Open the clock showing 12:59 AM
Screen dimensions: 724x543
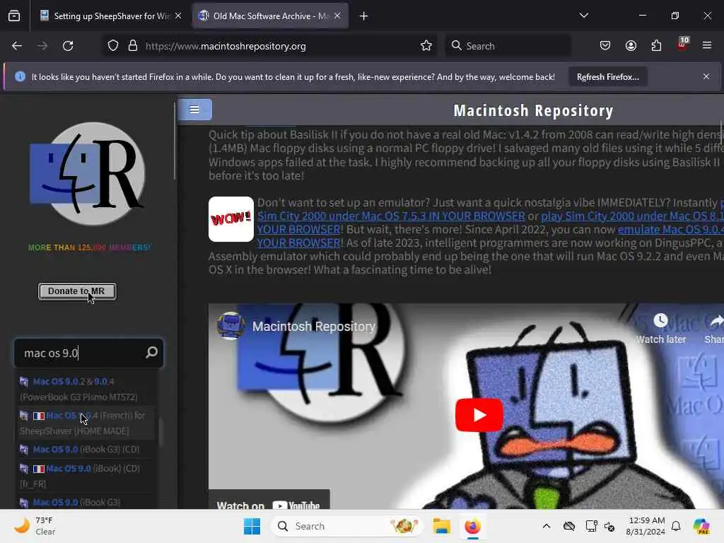[646, 526]
